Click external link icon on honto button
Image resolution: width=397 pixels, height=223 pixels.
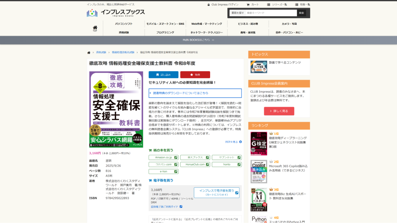point(239,164)
